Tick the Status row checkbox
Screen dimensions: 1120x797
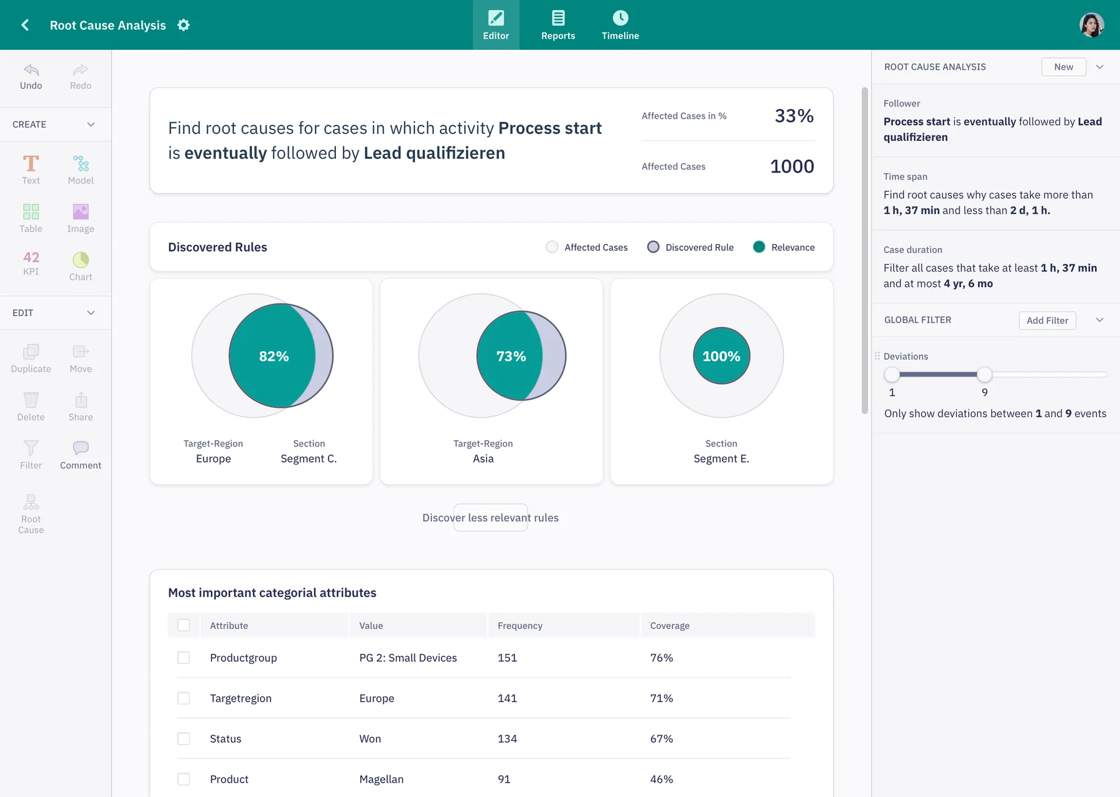click(184, 738)
